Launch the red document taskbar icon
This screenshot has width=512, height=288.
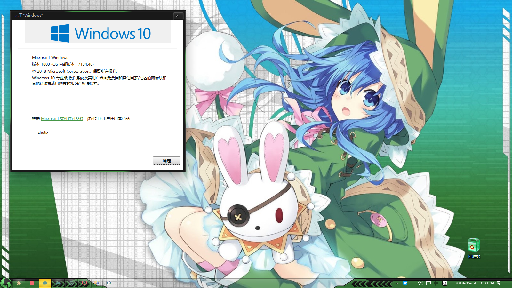32,283
